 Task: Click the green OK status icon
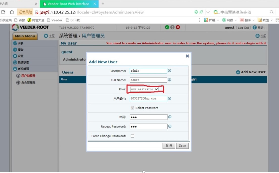pos(167,27)
